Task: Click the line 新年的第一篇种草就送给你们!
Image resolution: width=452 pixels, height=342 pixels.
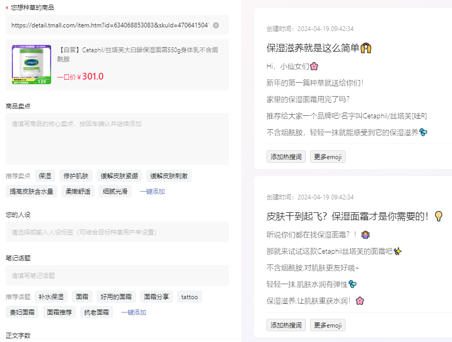Action: [315, 83]
